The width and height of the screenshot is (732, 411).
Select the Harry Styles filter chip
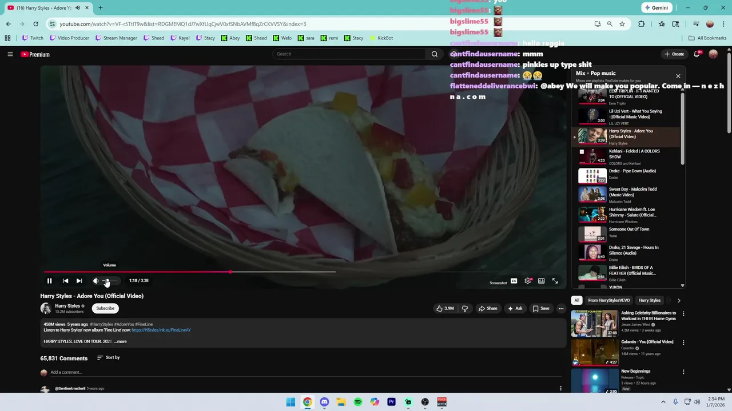(649, 300)
